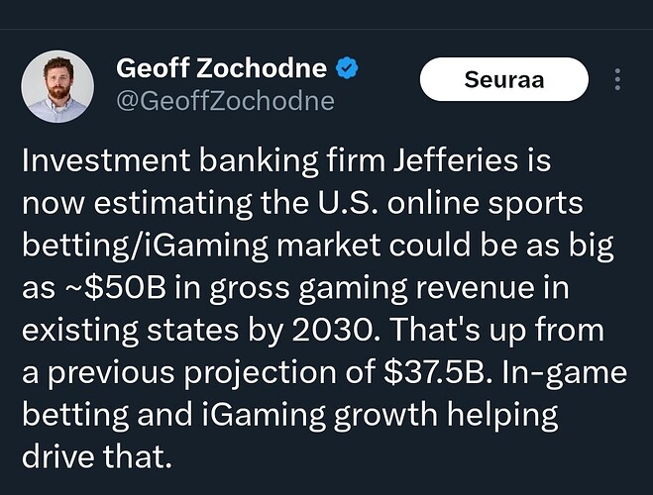Click the phrase iGaming growth helping
Image resolution: width=653 pixels, height=495 pixels.
[x=381, y=416]
